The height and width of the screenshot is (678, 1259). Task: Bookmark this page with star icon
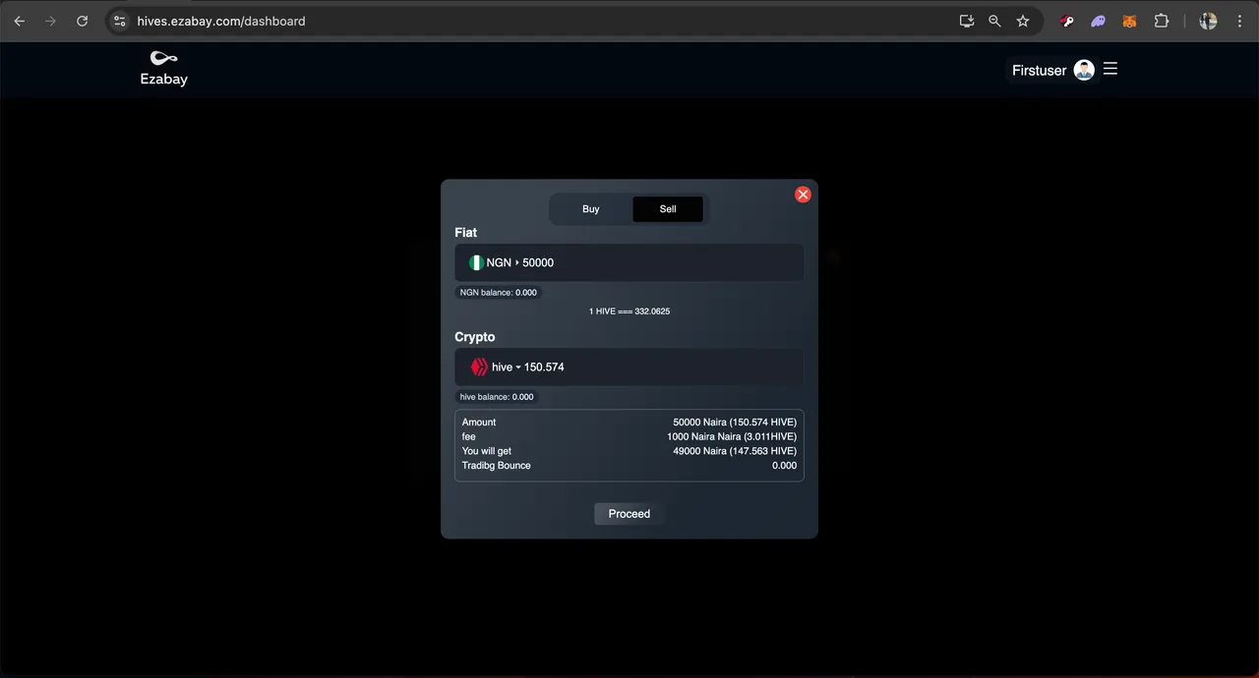[x=1023, y=21]
